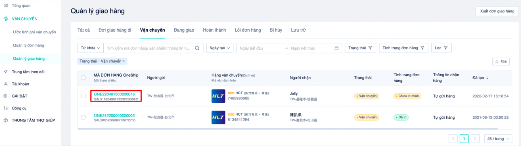Click the Chưa in nhãn status badge
This screenshot has width=521, height=146.
(x=407, y=96)
